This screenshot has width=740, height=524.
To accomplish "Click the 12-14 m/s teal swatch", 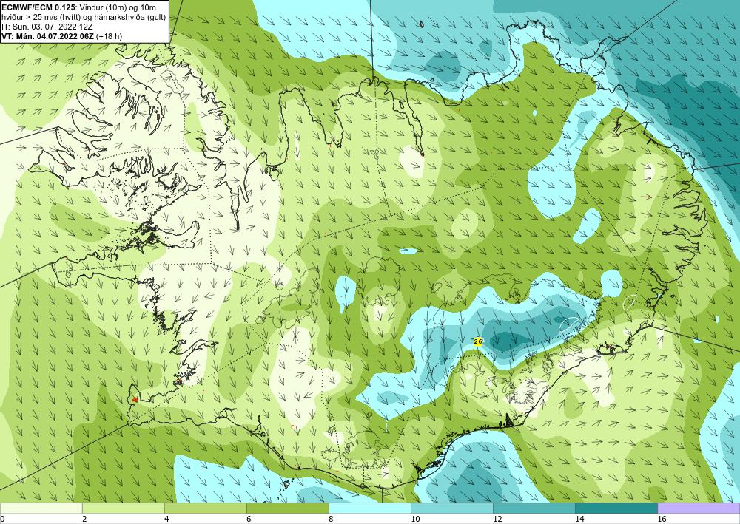I will coord(534,508).
